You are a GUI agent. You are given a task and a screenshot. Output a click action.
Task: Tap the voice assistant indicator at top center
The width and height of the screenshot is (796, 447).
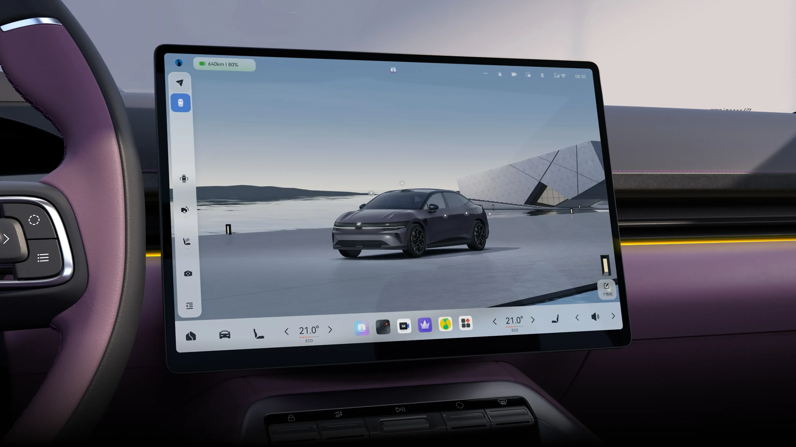point(393,70)
